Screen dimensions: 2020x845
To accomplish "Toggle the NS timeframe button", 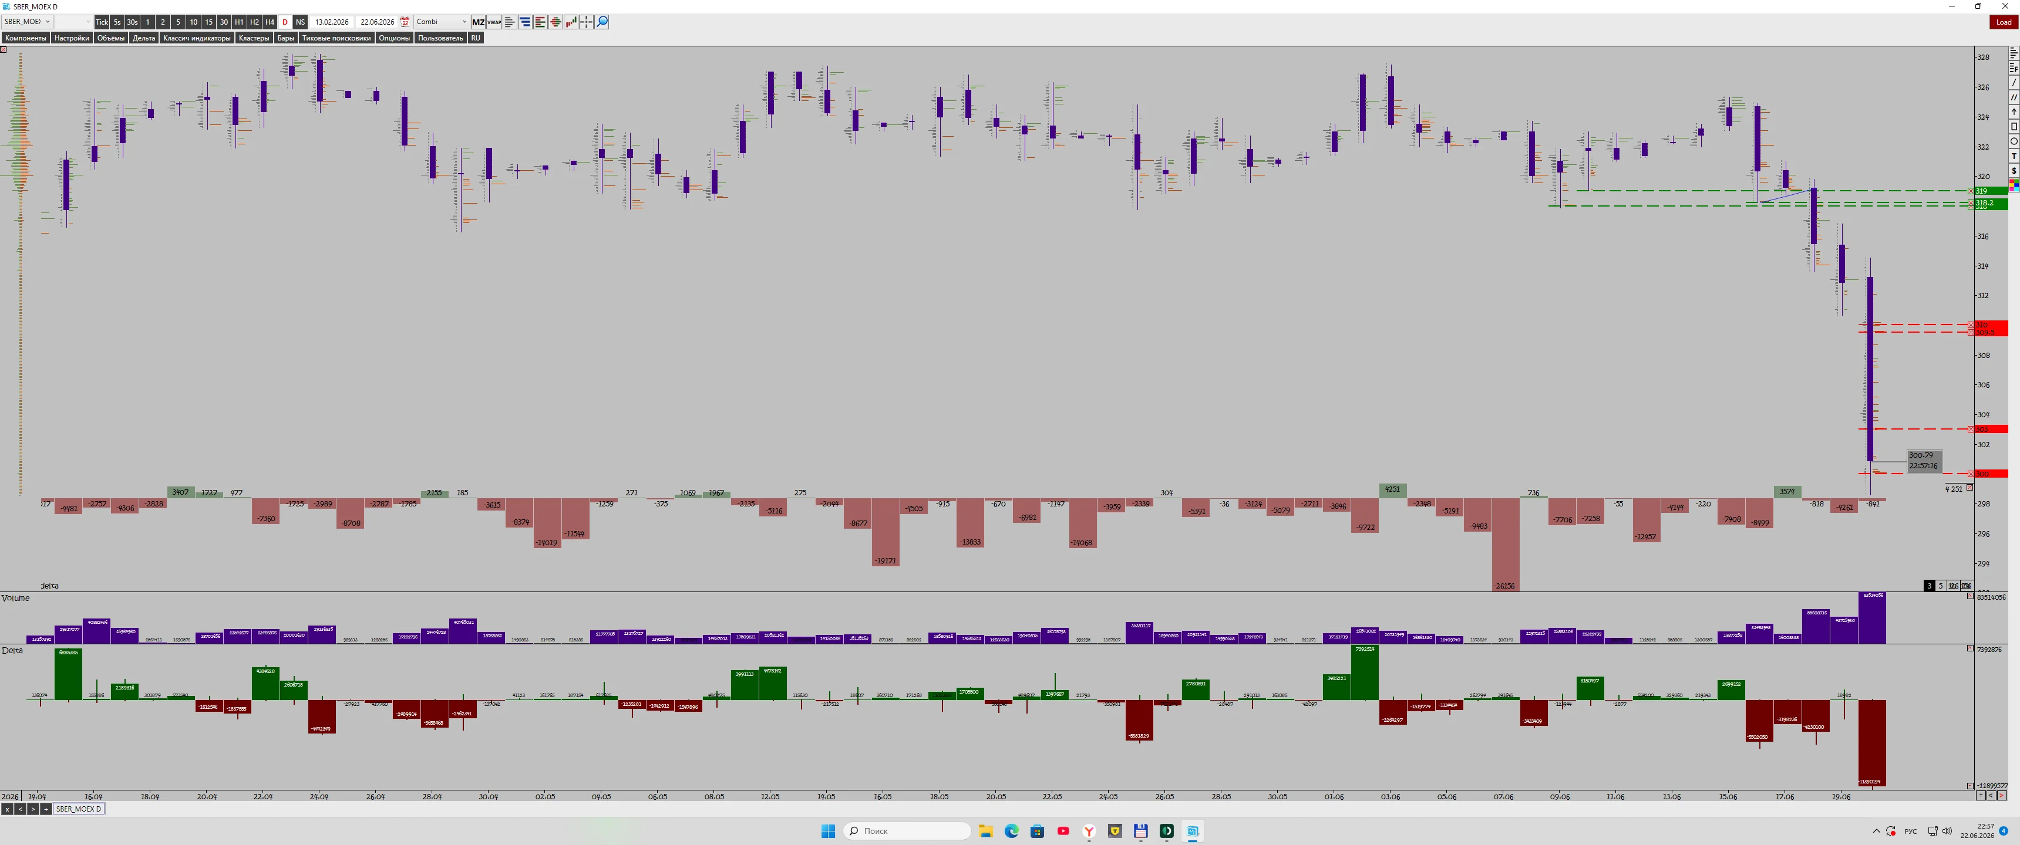I will pos(300,22).
